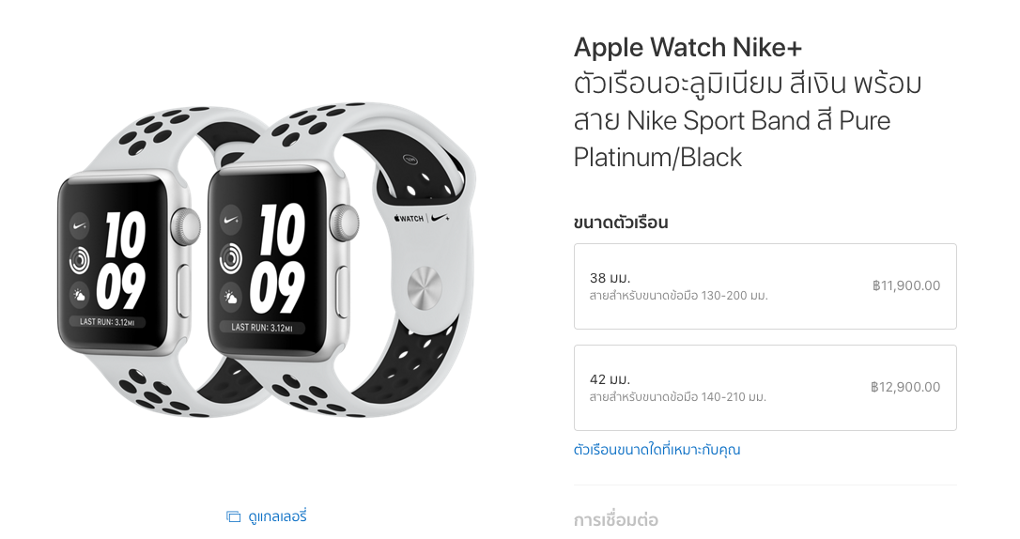Click the Activity rings icon on left watch
The width and height of the screenshot is (1020, 539).
click(79, 261)
